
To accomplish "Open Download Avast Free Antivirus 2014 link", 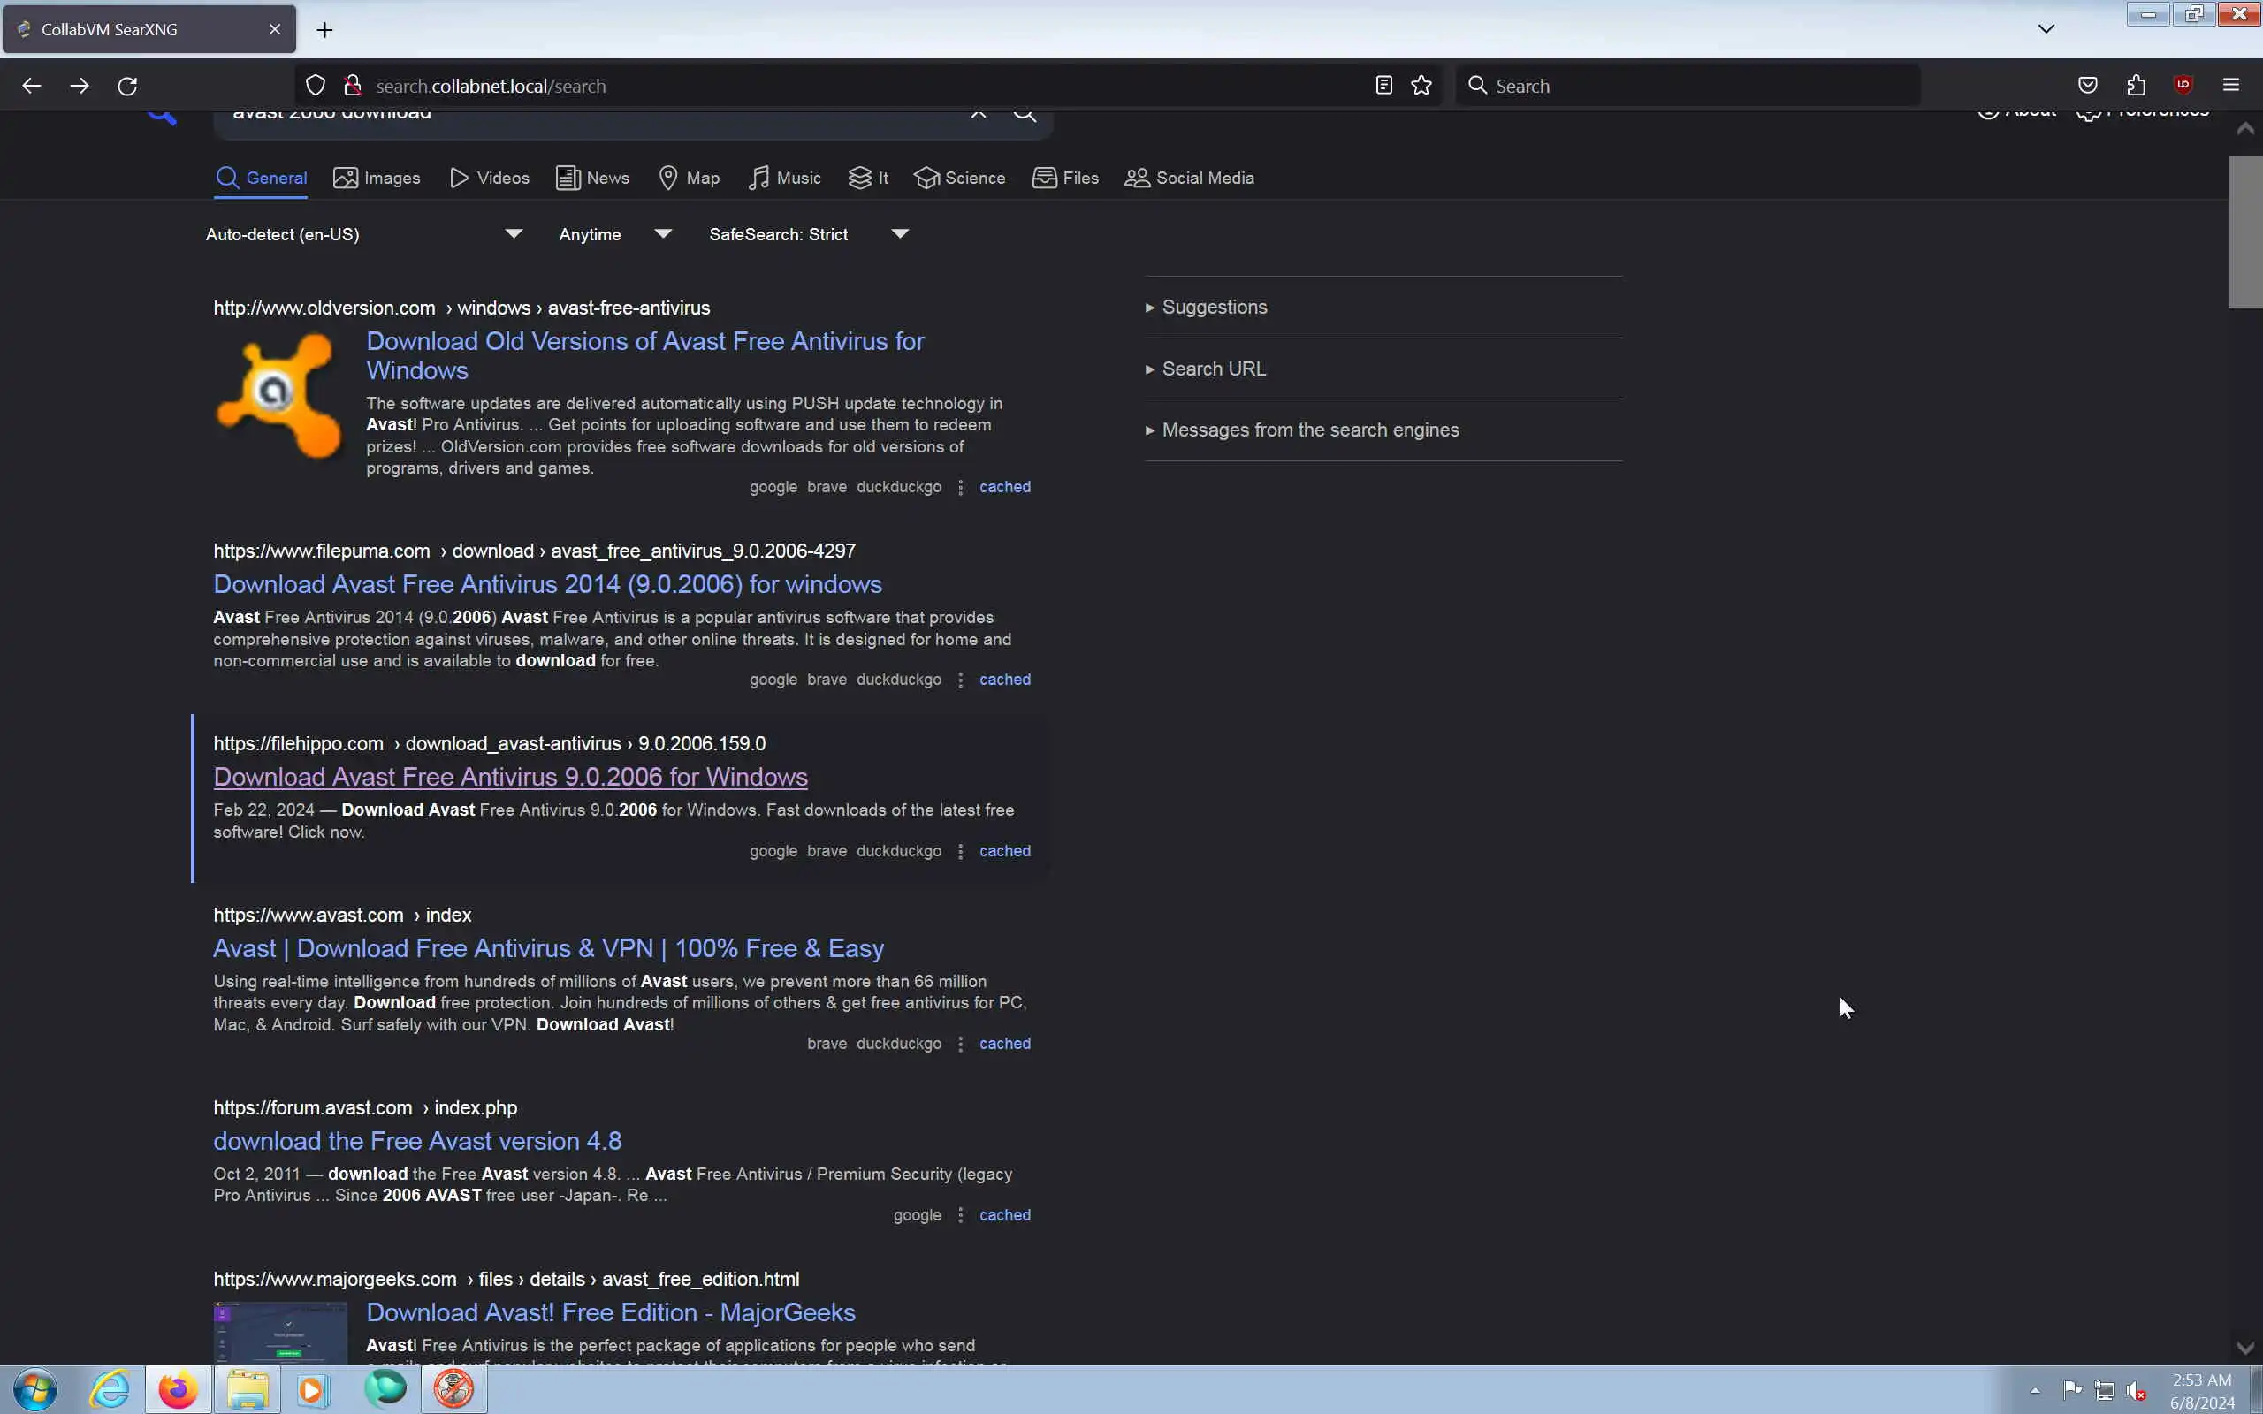I will click(x=547, y=584).
